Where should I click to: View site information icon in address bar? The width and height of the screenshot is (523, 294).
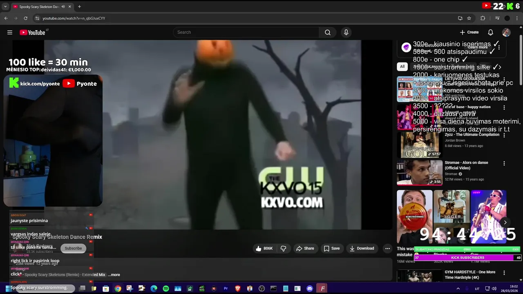pos(37,18)
